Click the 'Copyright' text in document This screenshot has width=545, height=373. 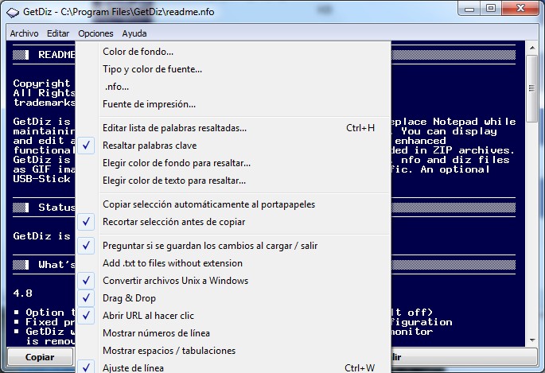[x=41, y=84]
